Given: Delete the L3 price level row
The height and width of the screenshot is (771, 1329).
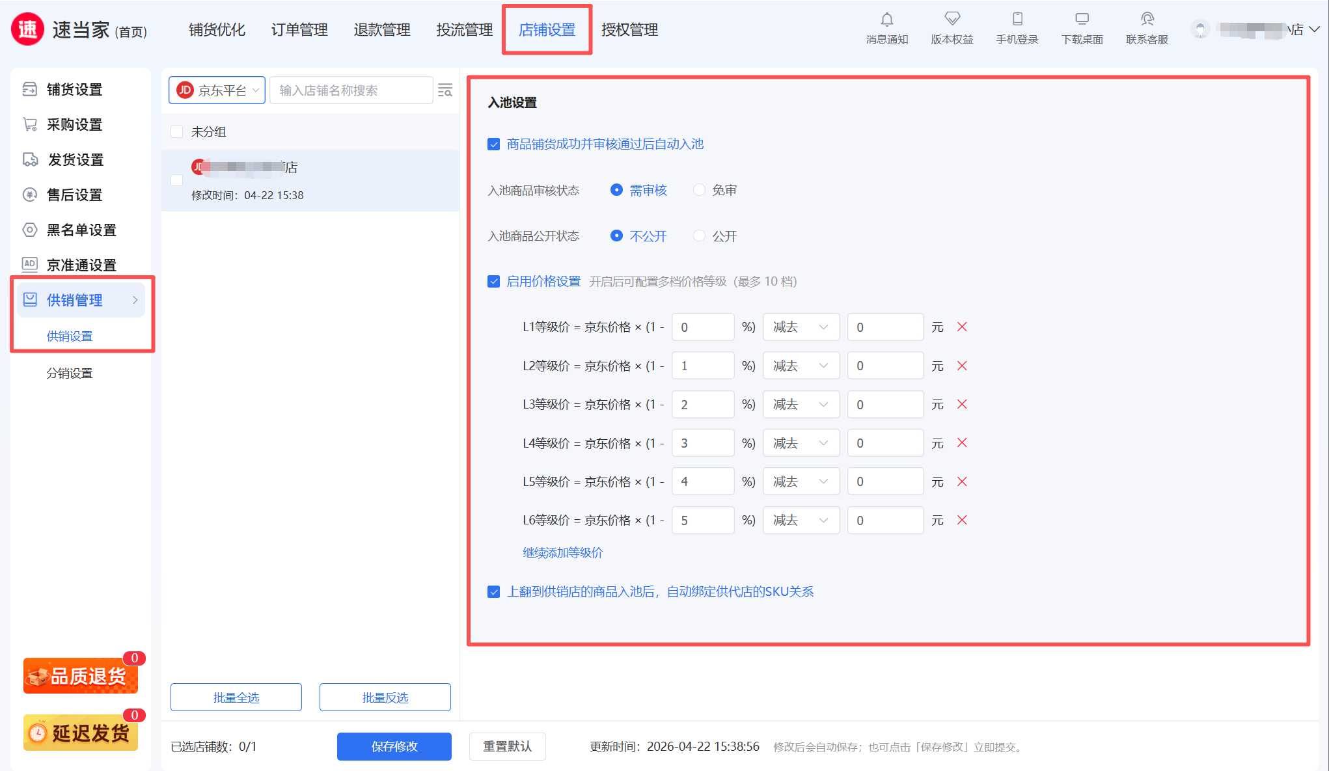Looking at the screenshot, I should [962, 404].
